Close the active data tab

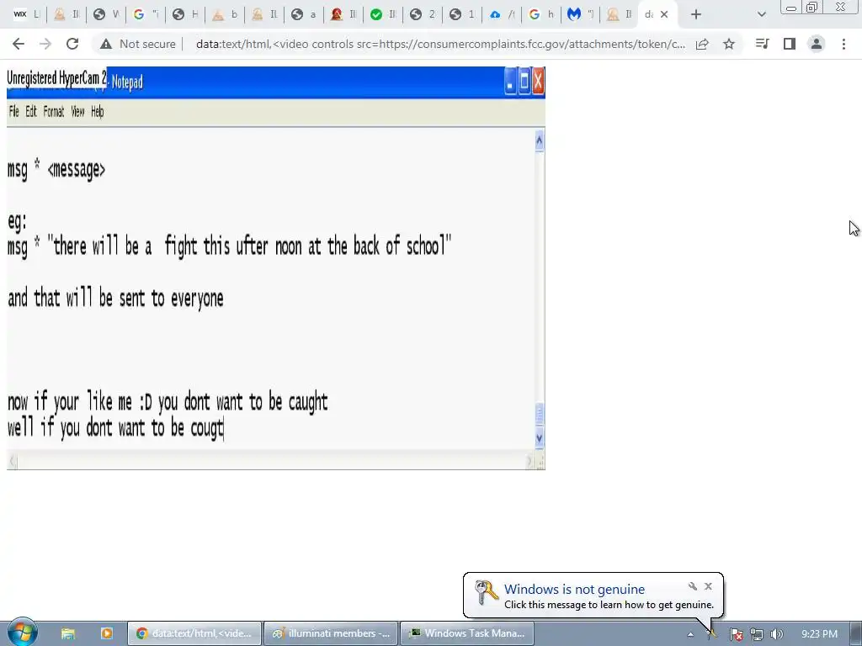(664, 15)
